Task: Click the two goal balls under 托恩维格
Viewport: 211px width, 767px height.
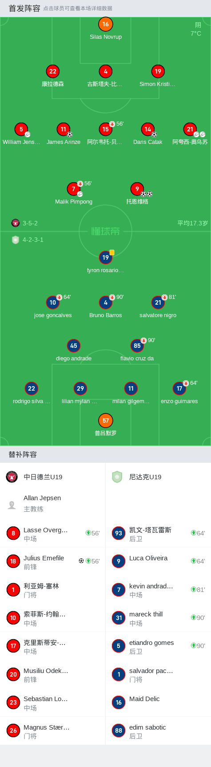Action: click(x=147, y=194)
